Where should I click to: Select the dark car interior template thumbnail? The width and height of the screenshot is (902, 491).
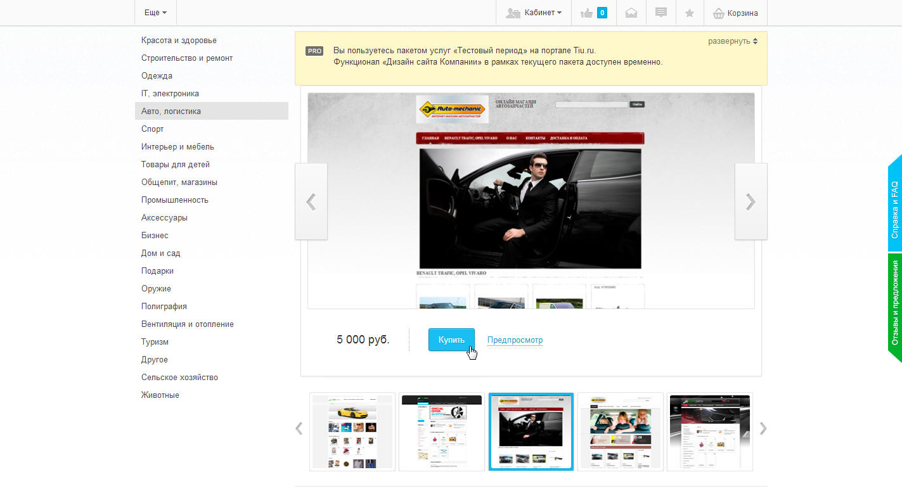(710, 432)
